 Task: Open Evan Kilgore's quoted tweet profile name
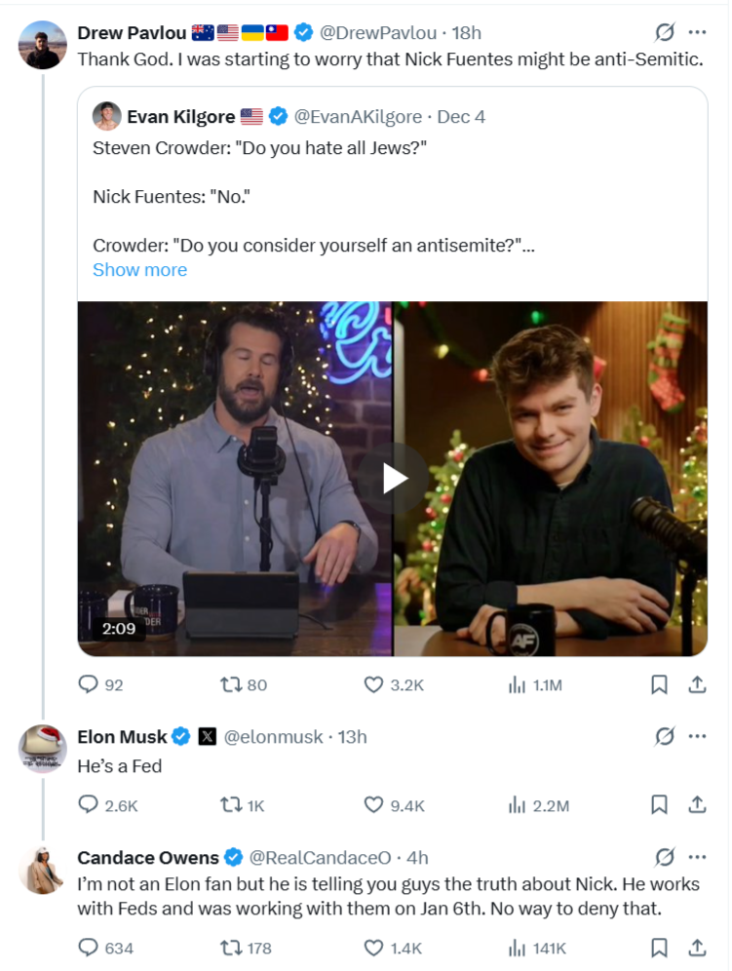tap(181, 116)
